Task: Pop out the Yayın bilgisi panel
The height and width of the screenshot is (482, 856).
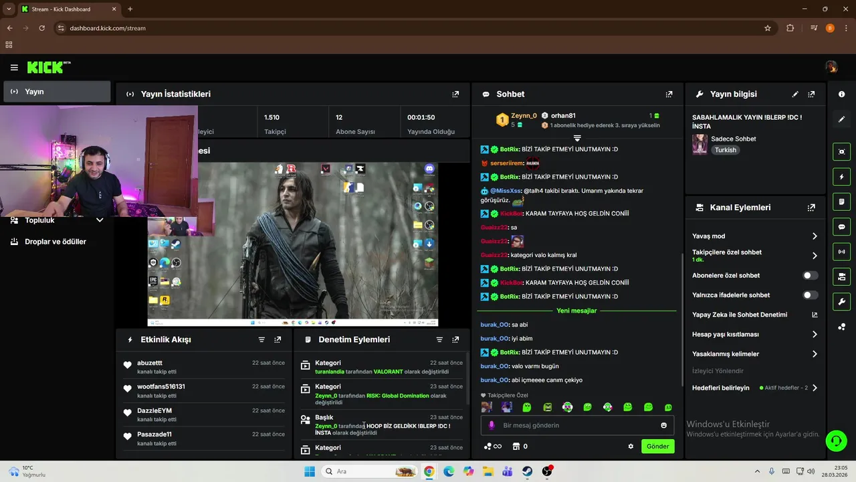Action: [811, 94]
